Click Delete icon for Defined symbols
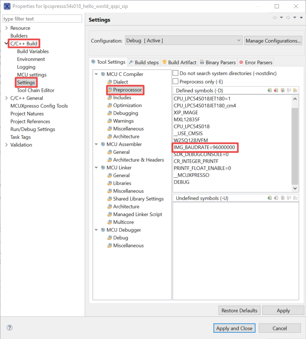 [x=276, y=90]
